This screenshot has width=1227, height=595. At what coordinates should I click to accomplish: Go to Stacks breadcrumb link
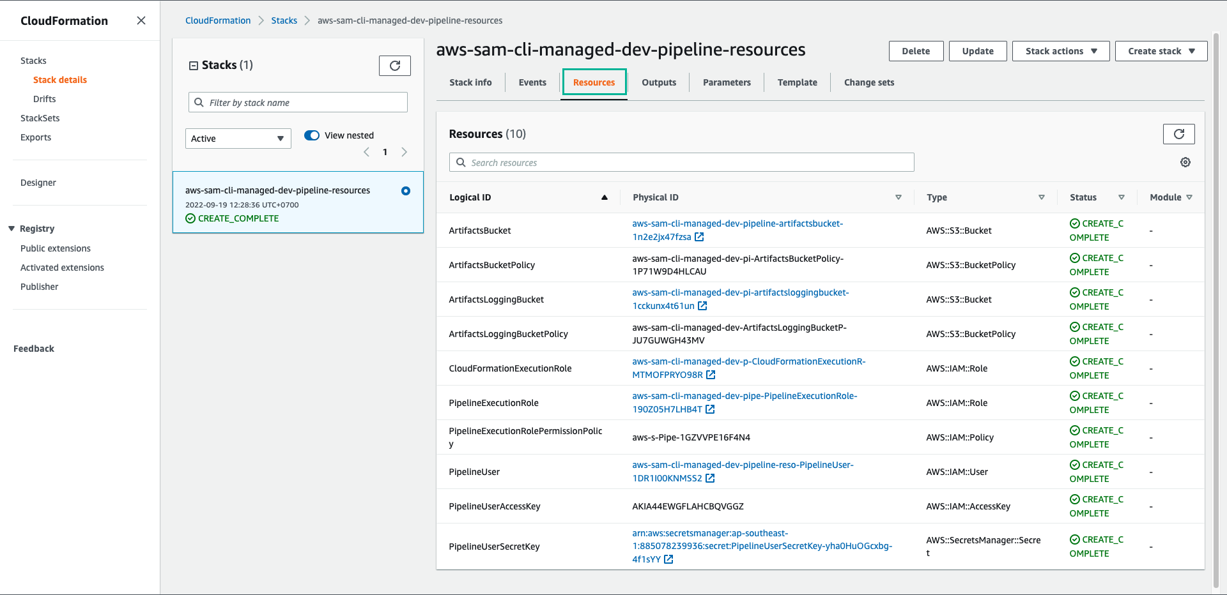tap(284, 20)
